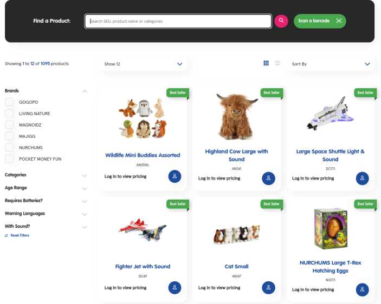Open the Sort By dropdown

click(x=330, y=64)
